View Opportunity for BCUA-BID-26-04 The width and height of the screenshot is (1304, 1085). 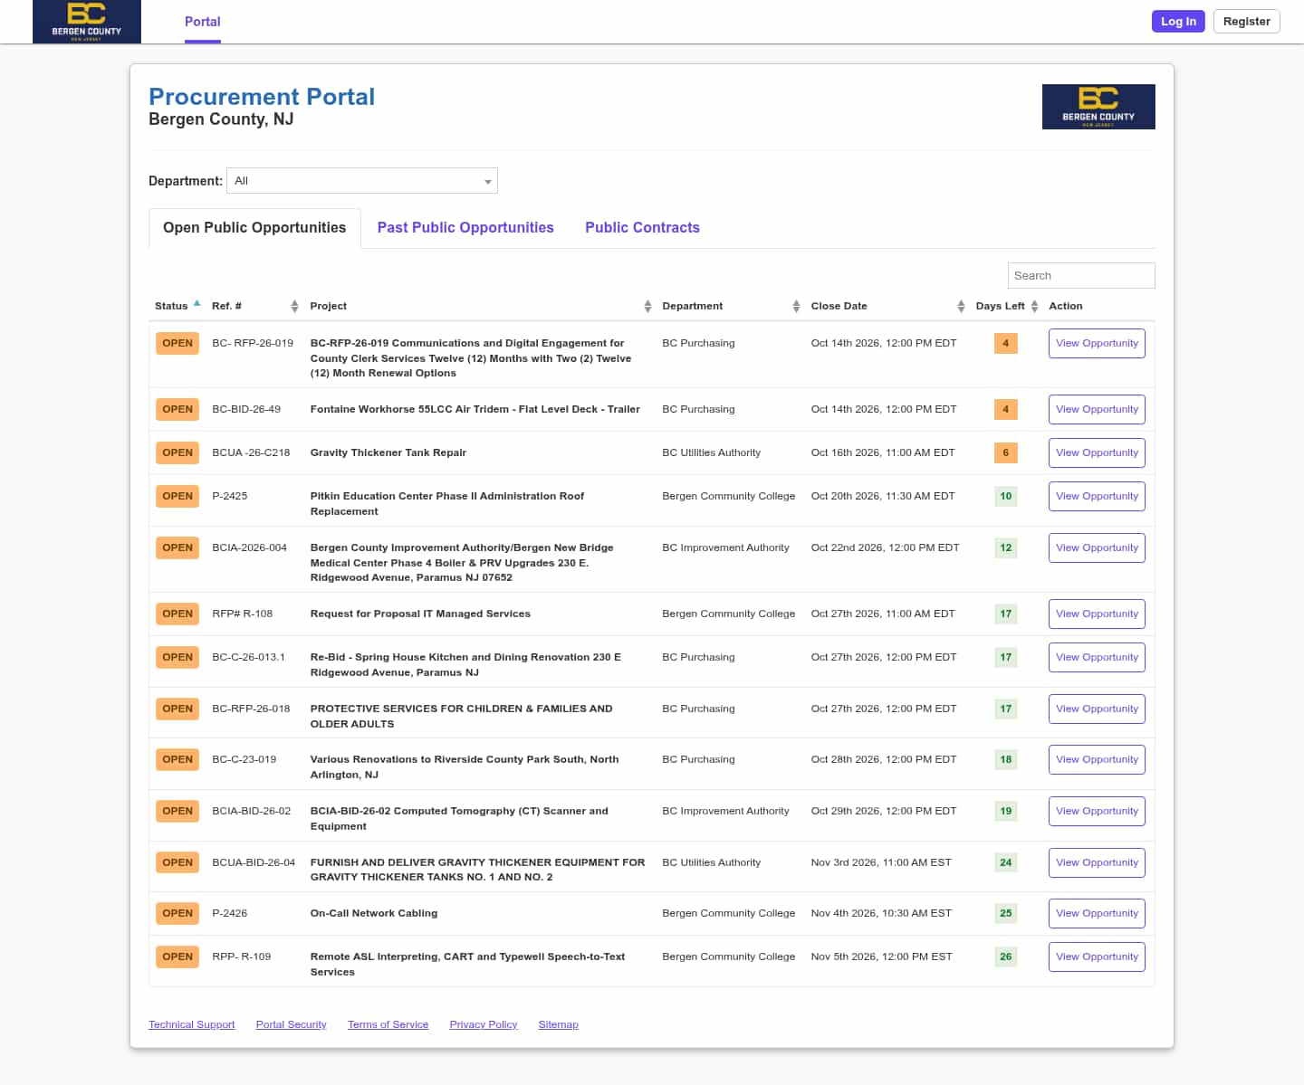click(x=1097, y=863)
